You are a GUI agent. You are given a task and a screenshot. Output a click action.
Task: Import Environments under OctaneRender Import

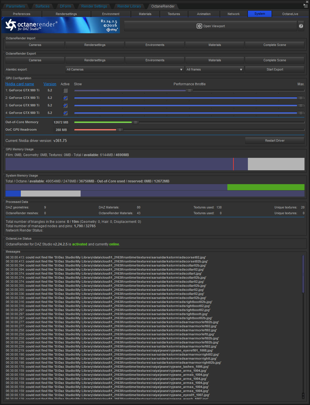point(155,45)
